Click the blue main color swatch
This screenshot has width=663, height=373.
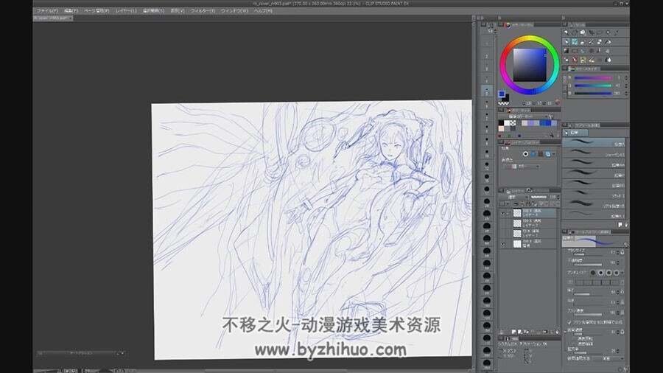click(x=502, y=94)
